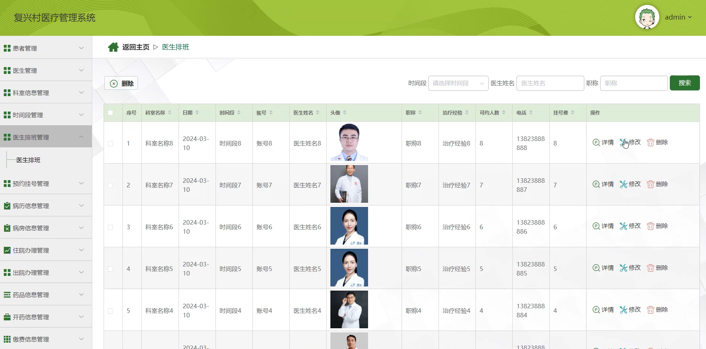Open doctor photo of 医生姓名8
Image resolution: width=706 pixels, height=349 pixels.
pos(349,142)
